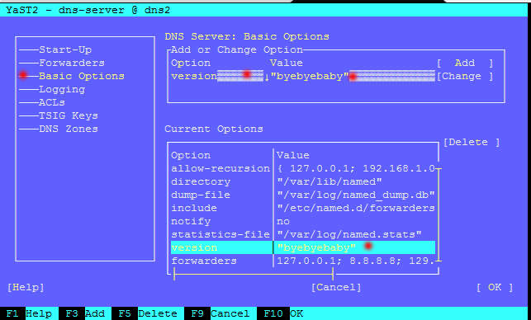This screenshot has height=320, width=531.
Task: Select the statistics-file option row
Action: pos(303,234)
